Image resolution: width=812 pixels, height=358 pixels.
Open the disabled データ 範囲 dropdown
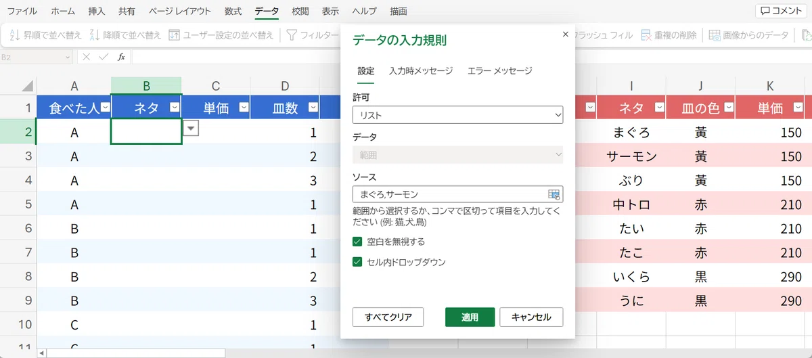coord(458,155)
